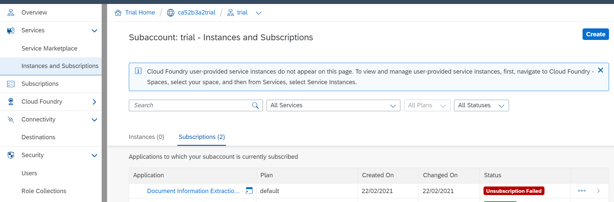
Task: Click the Subscriptions checklist icon in the sidebar
Action: [x=11, y=84]
